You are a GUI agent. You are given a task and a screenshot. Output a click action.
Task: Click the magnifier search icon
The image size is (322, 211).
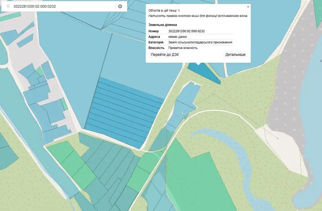(8, 6)
